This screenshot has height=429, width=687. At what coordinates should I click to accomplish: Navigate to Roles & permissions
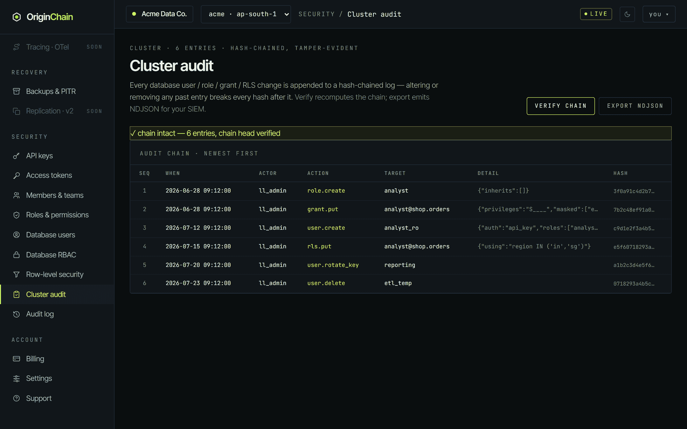[57, 215]
